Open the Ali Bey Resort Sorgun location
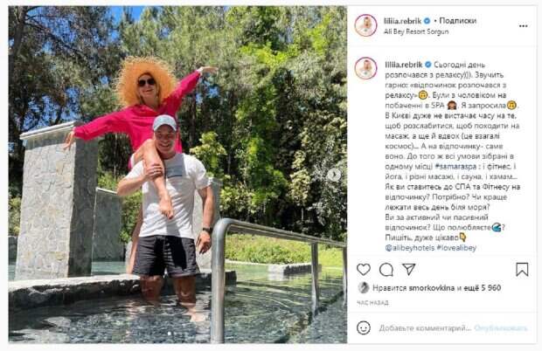This screenshot has height=351, width=542. pos(416,31)
